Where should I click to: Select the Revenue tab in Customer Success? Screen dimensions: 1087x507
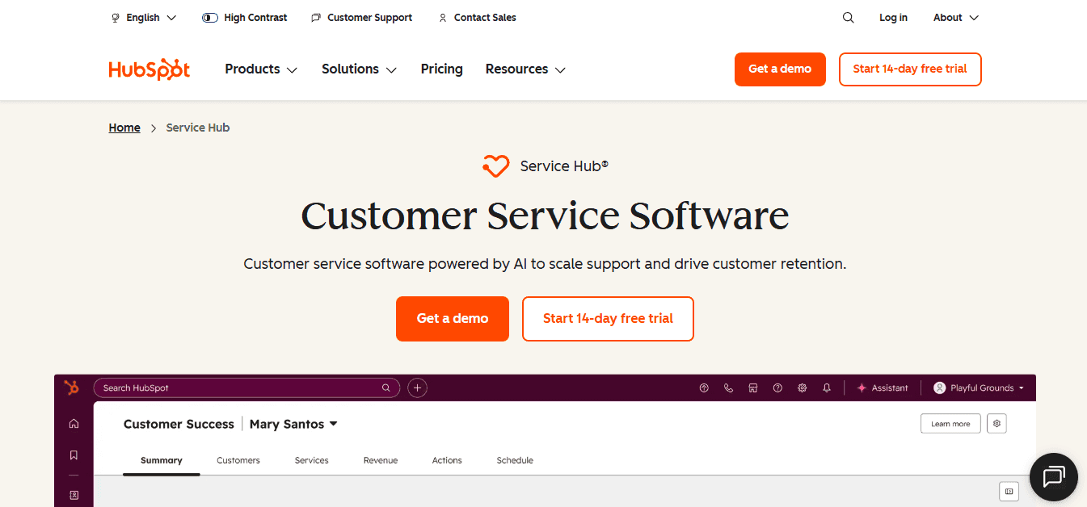380,460
